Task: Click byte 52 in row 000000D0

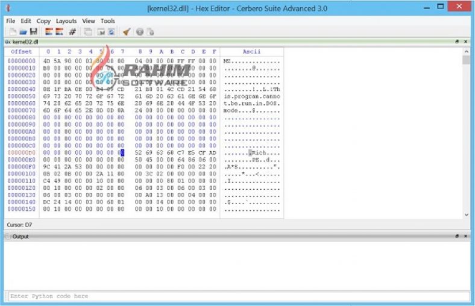Action: click(138, 152)
